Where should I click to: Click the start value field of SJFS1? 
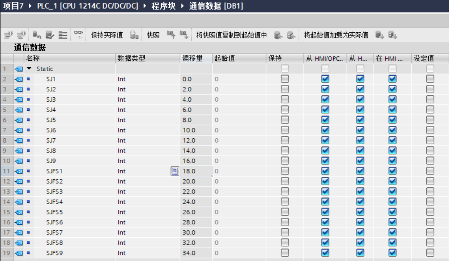click(239, 171)
